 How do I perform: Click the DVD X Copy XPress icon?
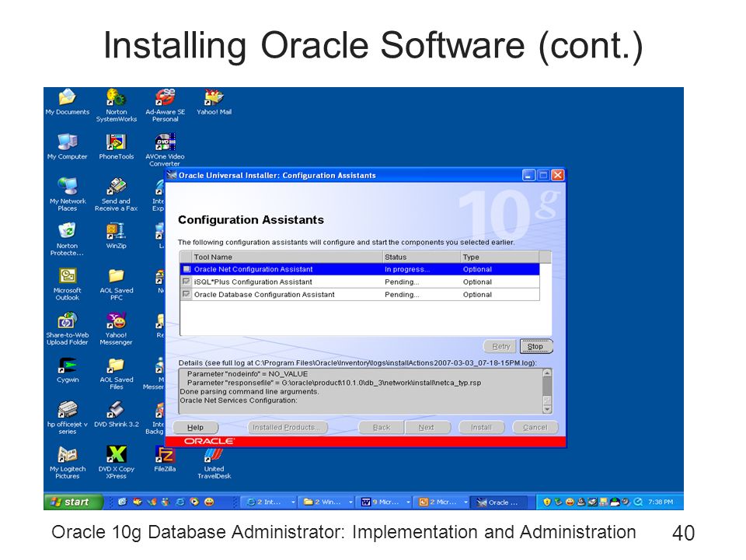(x=116, y=462)
